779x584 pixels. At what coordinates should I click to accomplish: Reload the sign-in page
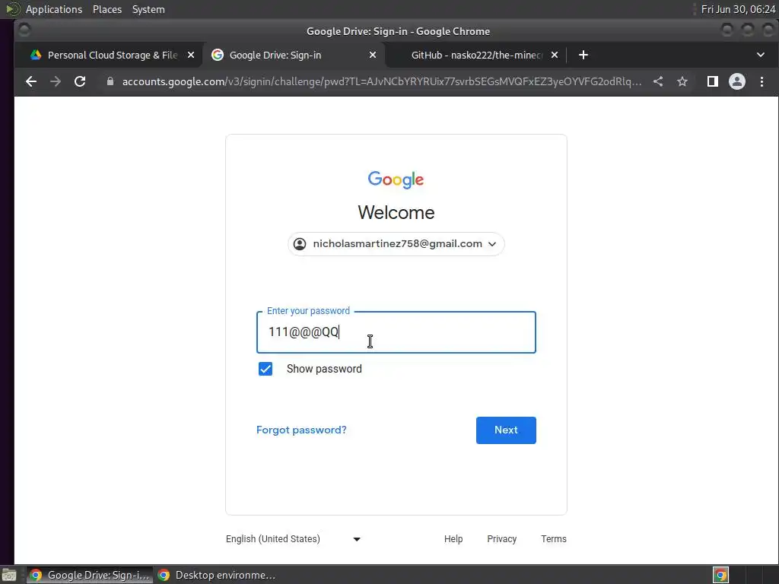click(x=80, y=81)
